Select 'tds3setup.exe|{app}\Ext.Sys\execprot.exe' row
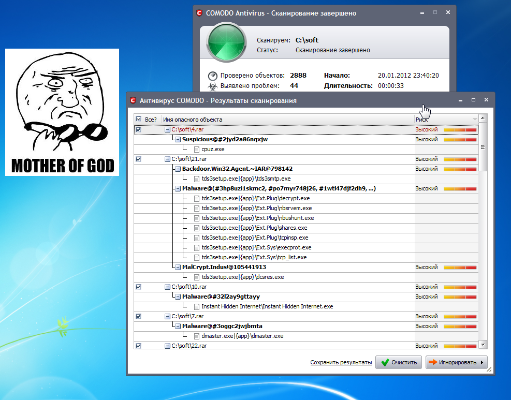 pos(256,247)
